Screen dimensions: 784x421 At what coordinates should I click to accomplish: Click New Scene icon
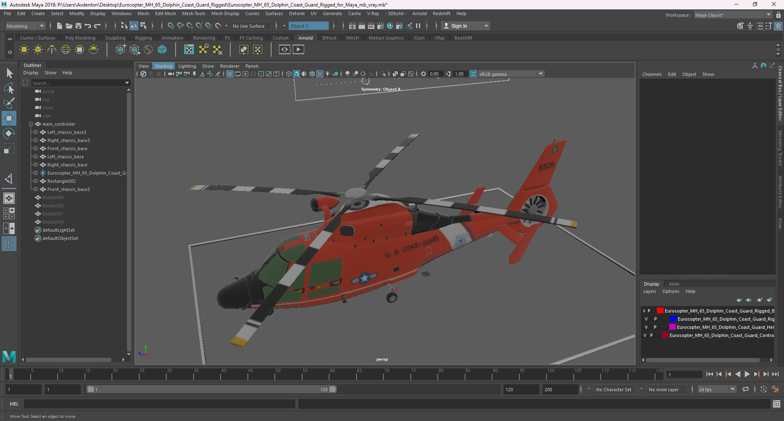[x=60, y=26]
